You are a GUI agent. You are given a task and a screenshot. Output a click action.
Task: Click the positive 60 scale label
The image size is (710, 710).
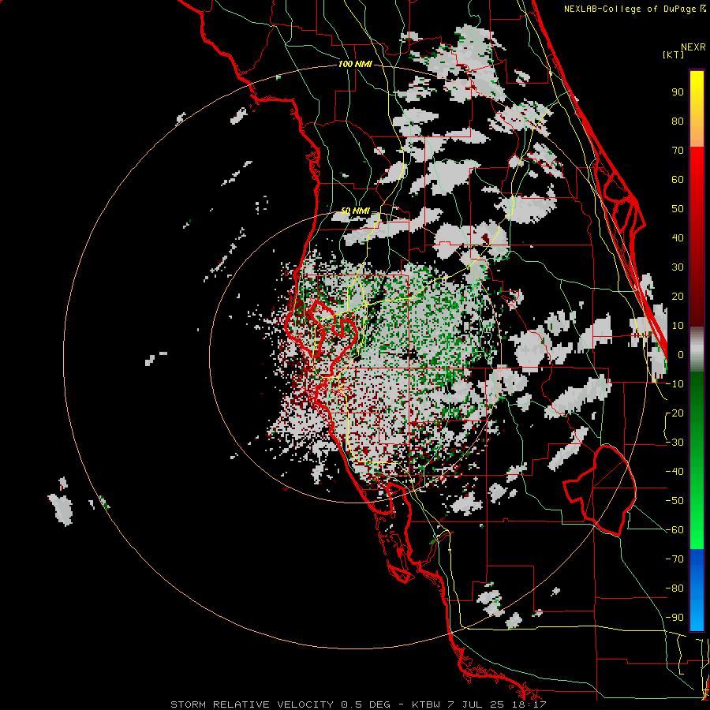(678, 179)
